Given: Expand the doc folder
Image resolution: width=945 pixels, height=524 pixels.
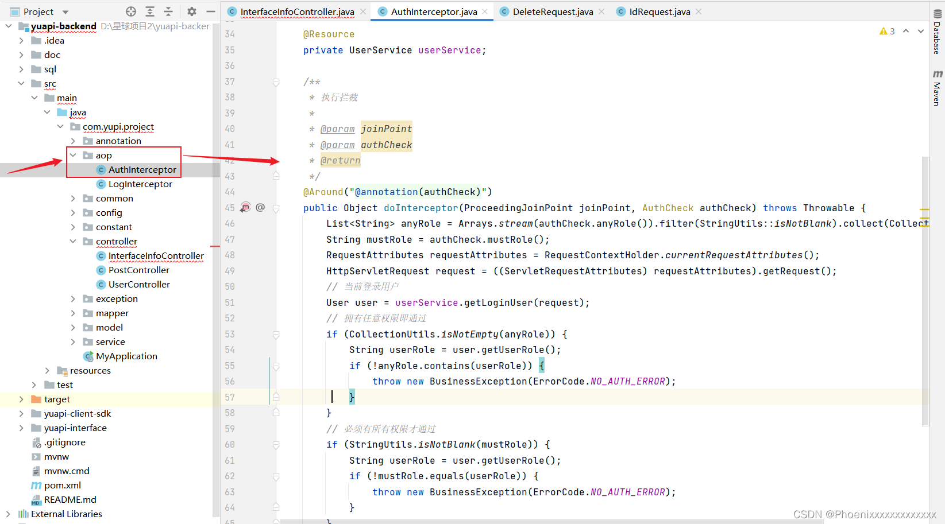Looking at the screenshot, I should click(21, 55).
